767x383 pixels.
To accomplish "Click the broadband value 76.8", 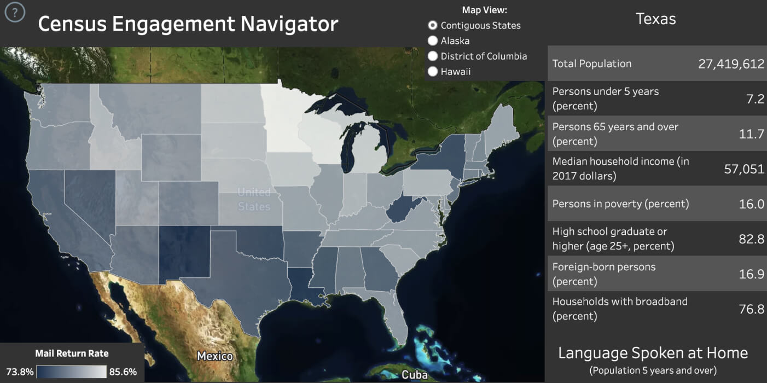I will click(x=751, y=309).
